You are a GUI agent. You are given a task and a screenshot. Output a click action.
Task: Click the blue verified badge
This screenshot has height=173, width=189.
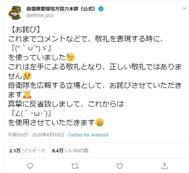pyautogui.click(x=101, y=9)
